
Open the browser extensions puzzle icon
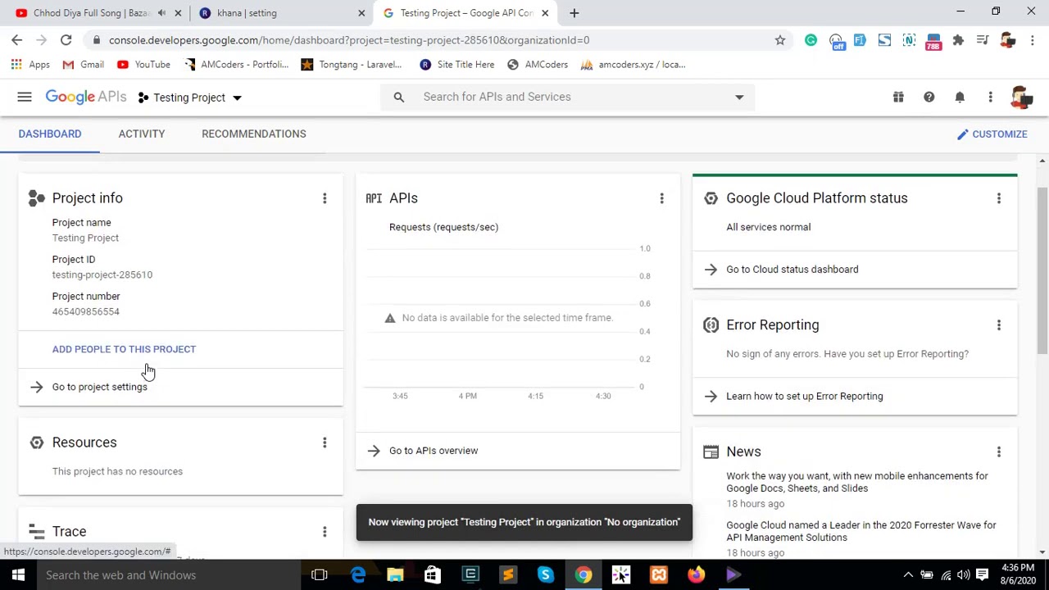(958, 40)
